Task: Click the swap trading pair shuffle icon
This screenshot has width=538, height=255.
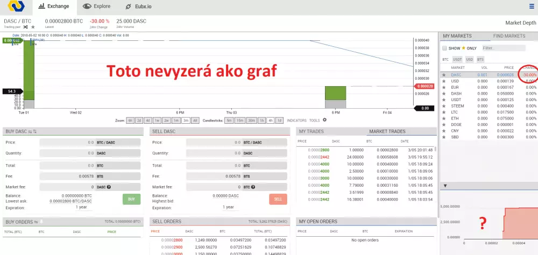Action: click(x=25, y=26)
